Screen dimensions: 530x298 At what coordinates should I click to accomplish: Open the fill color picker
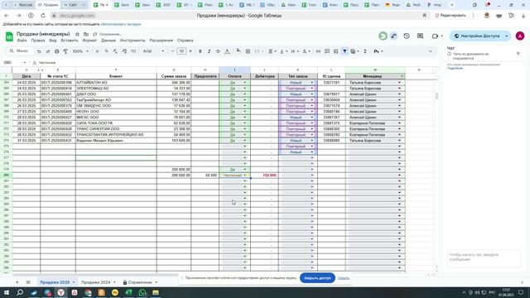pos(238,51)
